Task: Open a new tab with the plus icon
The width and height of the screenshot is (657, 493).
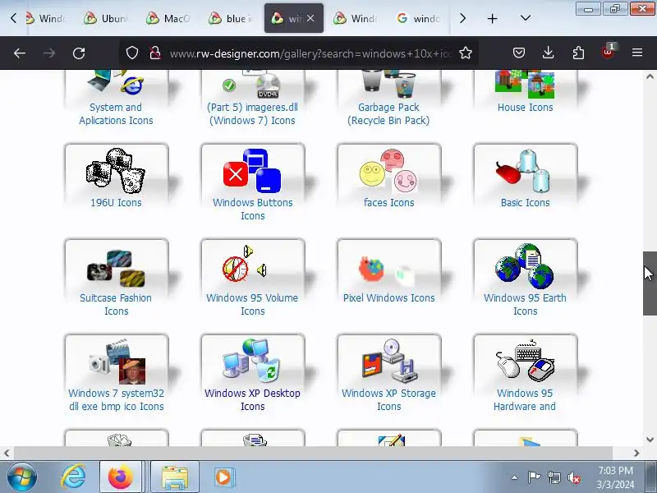Action: tap(492, 18)
